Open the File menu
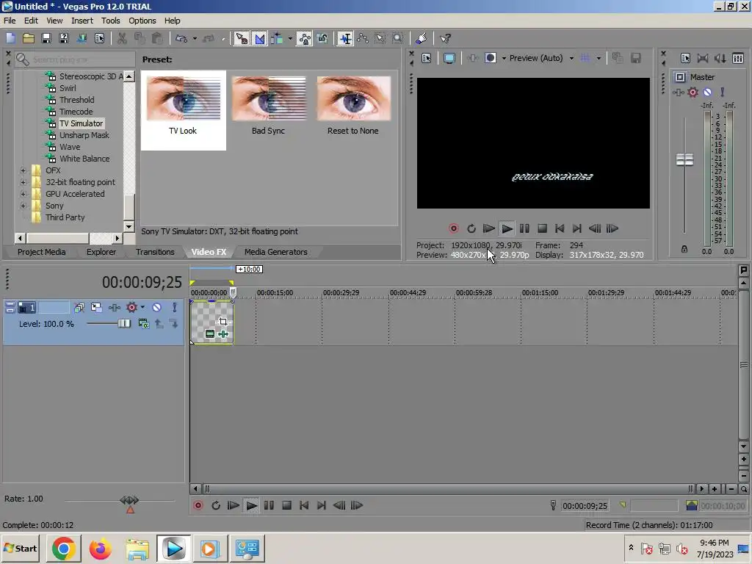Screen dimensions: 752x564 pyautogui.click(x=10, y=21)
